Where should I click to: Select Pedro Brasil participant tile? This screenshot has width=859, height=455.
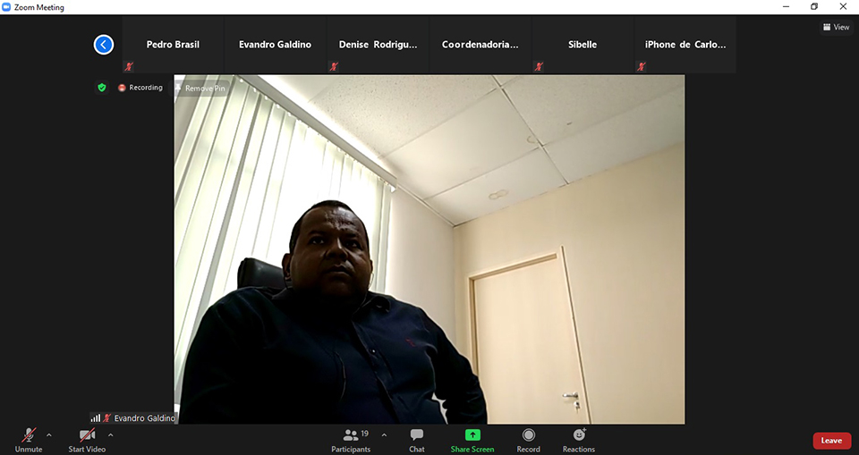tap(173, 45)
